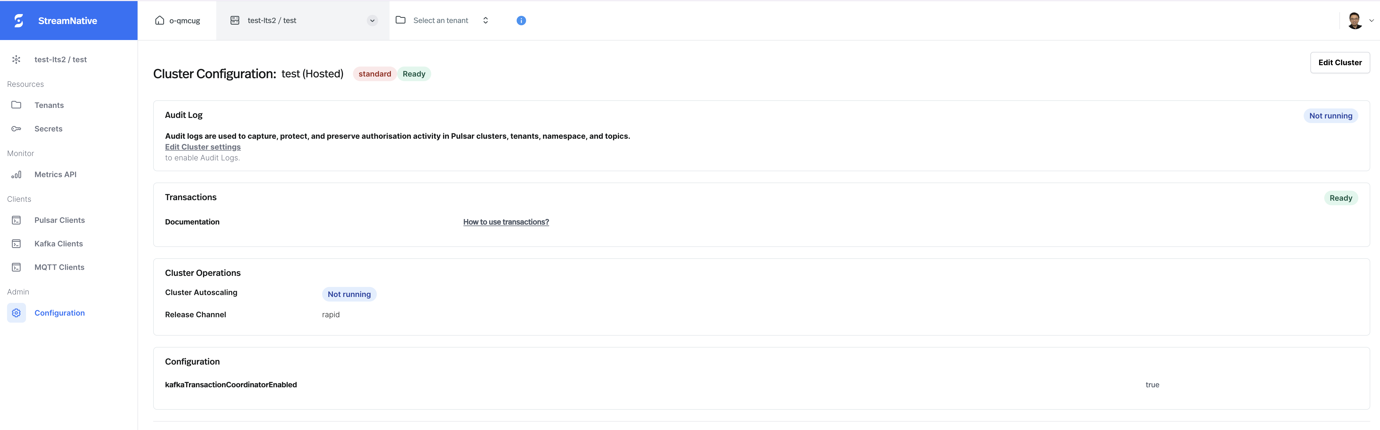
Task: Click the home icon beside o-qmcug
Action: pos(160,20)
